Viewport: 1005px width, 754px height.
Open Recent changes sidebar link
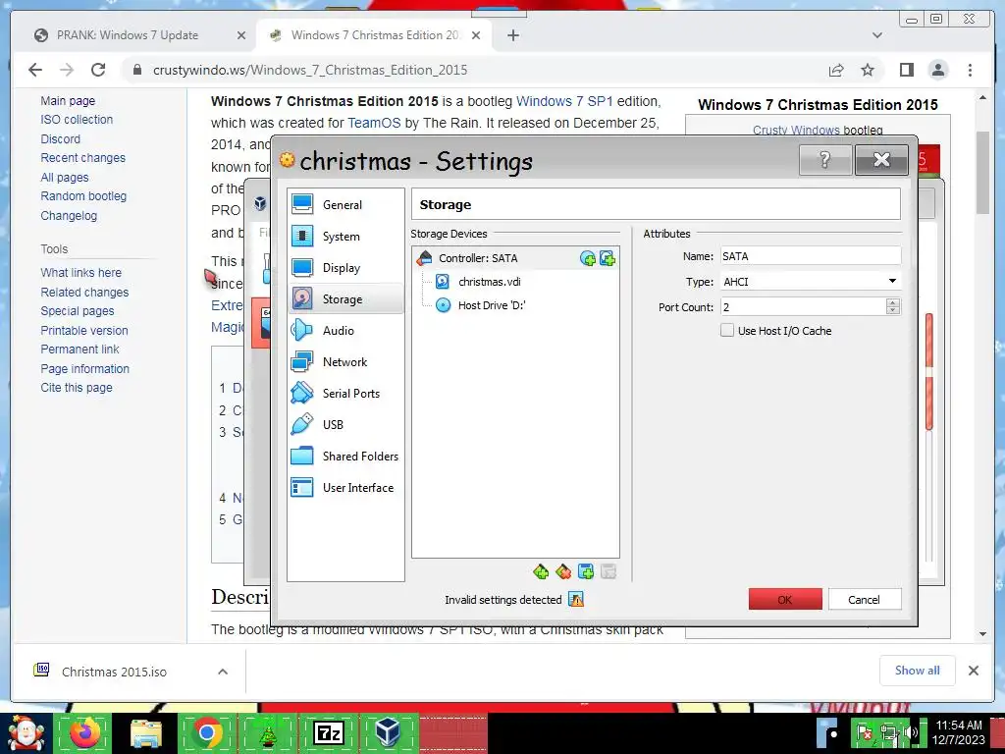click(x=83, y=158)
